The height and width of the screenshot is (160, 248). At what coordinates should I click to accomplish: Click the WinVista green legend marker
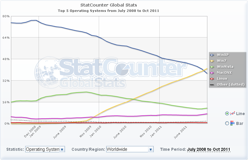click(x=212, y=67)
